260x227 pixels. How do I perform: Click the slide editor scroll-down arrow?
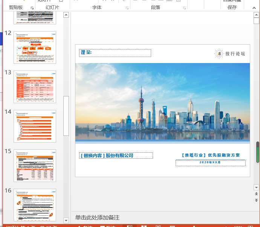coord(256,187)
